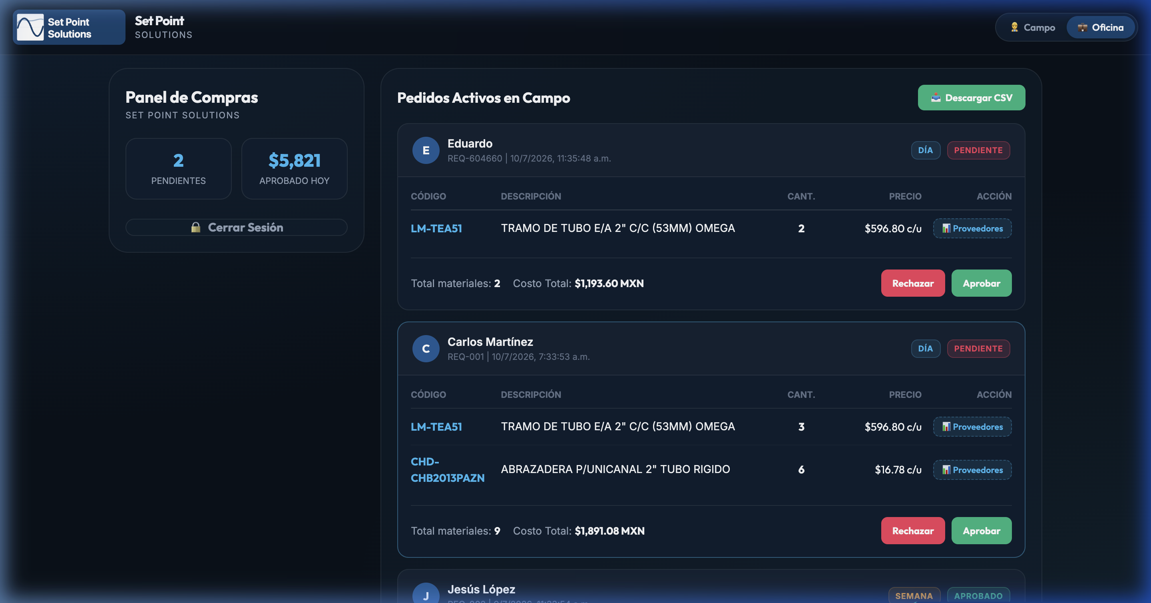1151x603 pixels.
Task: Open the $5,821 Aprobado Hoy card
Action: point(294,168)
